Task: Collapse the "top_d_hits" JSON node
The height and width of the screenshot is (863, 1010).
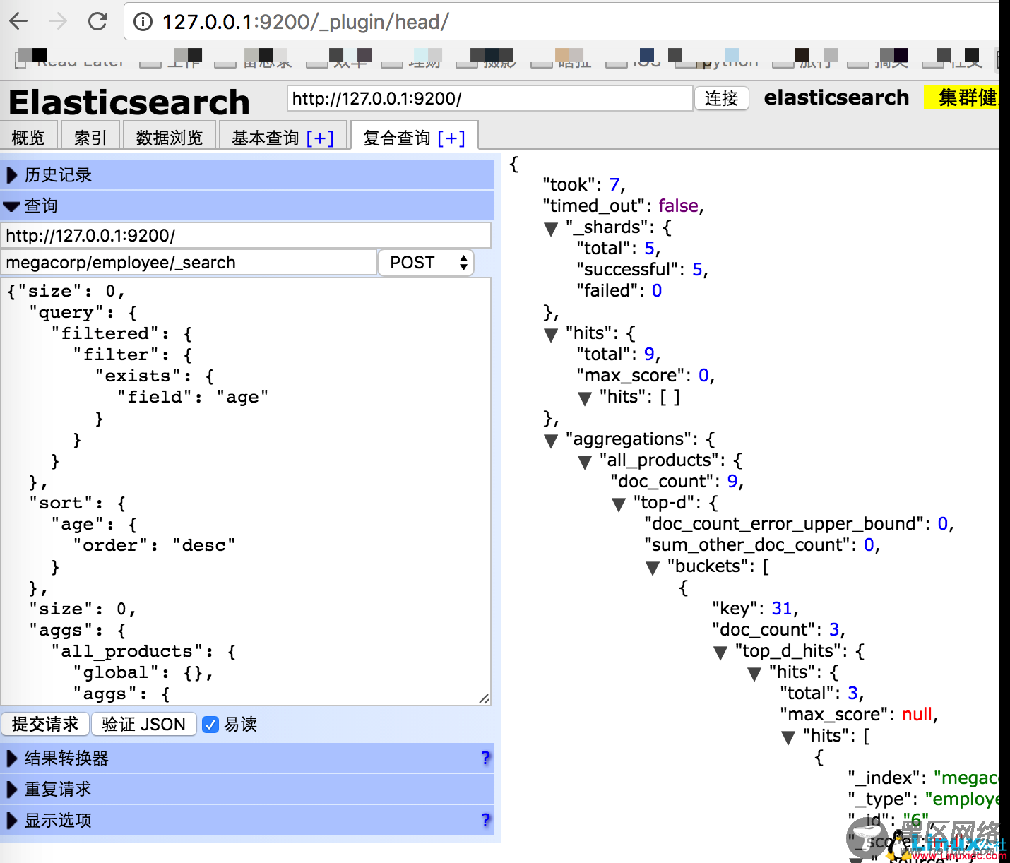Action: 721,653
